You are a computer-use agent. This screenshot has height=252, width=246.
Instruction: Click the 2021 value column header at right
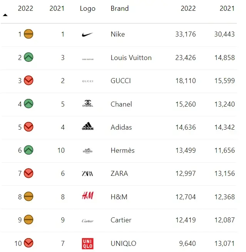tap(227, 8)
